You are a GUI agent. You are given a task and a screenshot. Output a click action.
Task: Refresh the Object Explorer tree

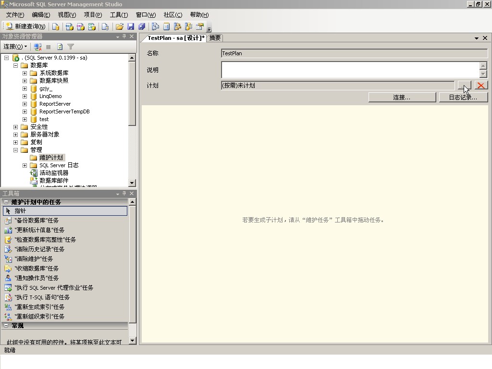(59, 47)
